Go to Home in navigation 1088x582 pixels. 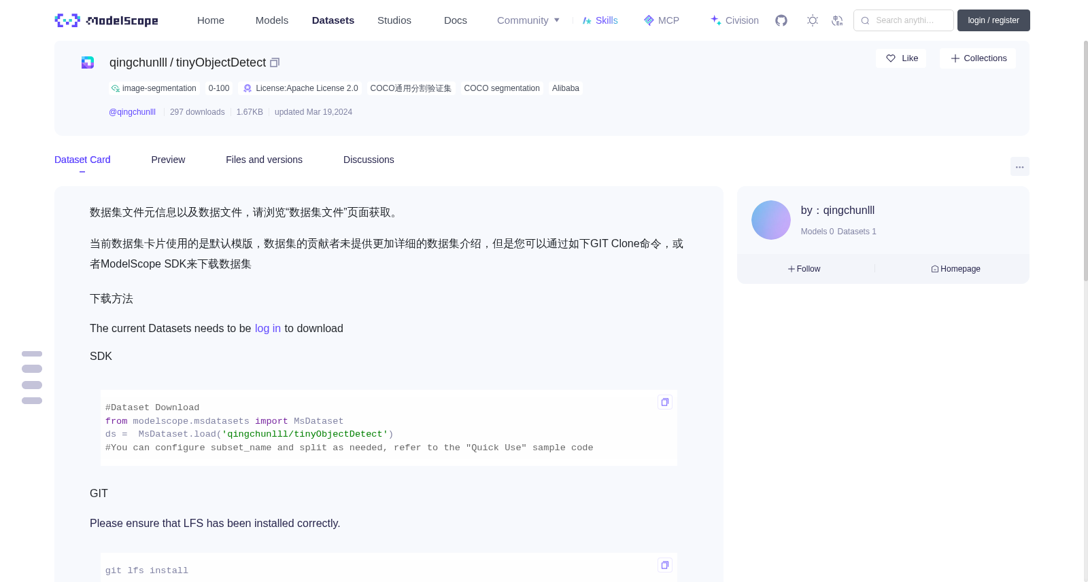211,20
